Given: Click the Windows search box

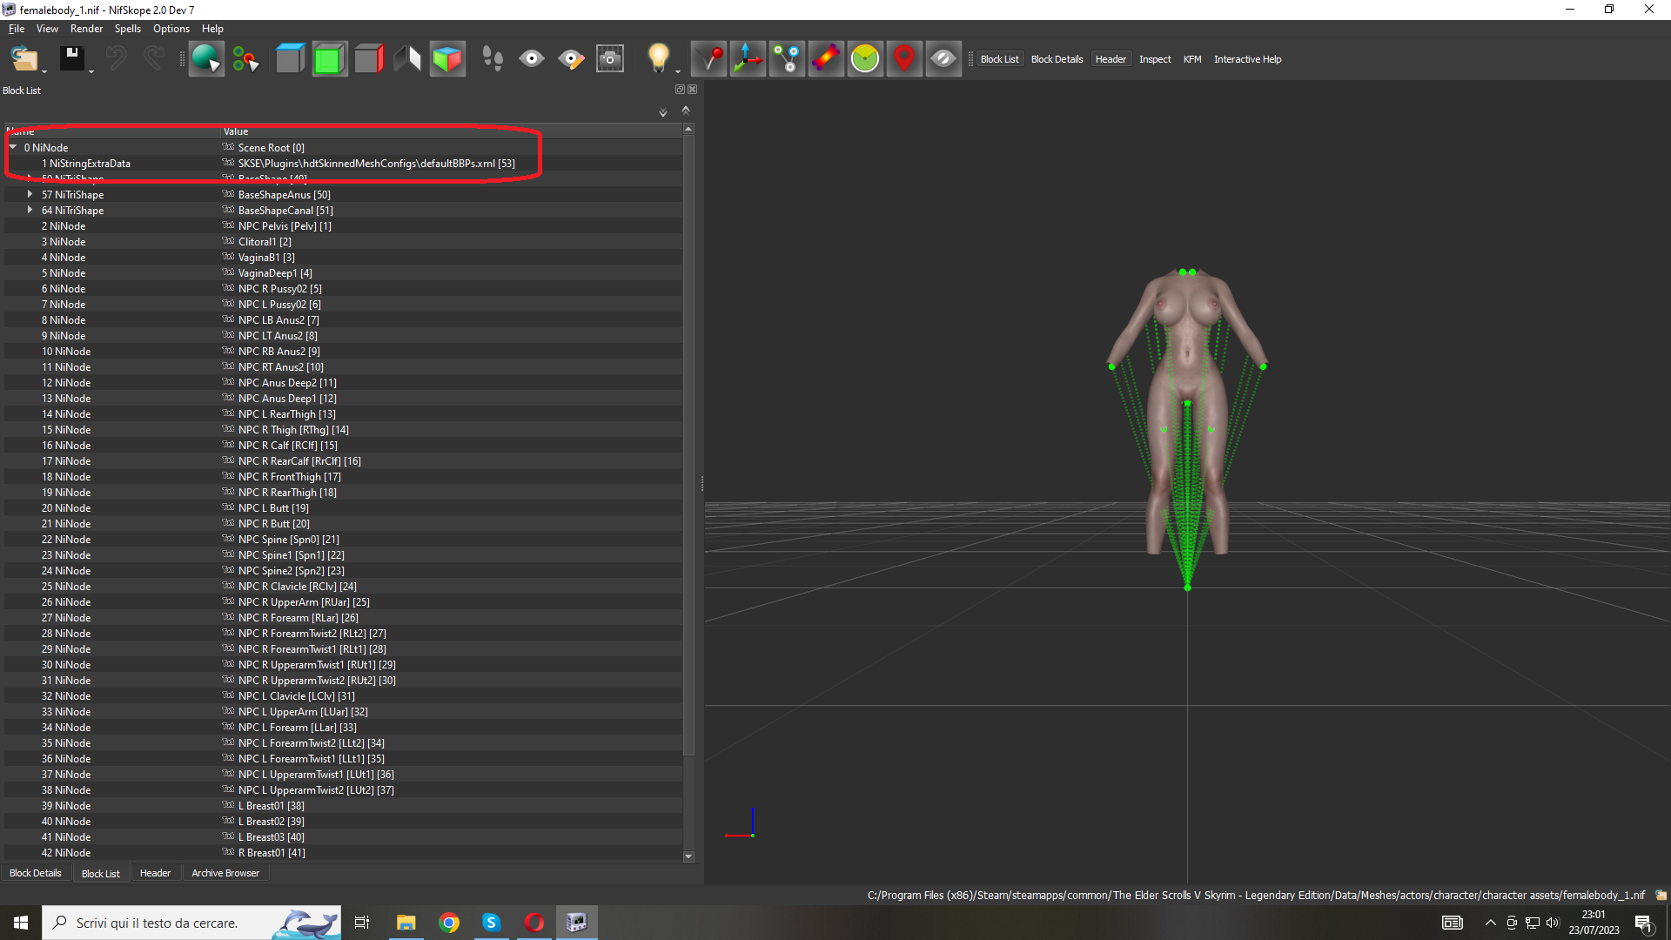Looking at the screenshot, I should [191, 923].
